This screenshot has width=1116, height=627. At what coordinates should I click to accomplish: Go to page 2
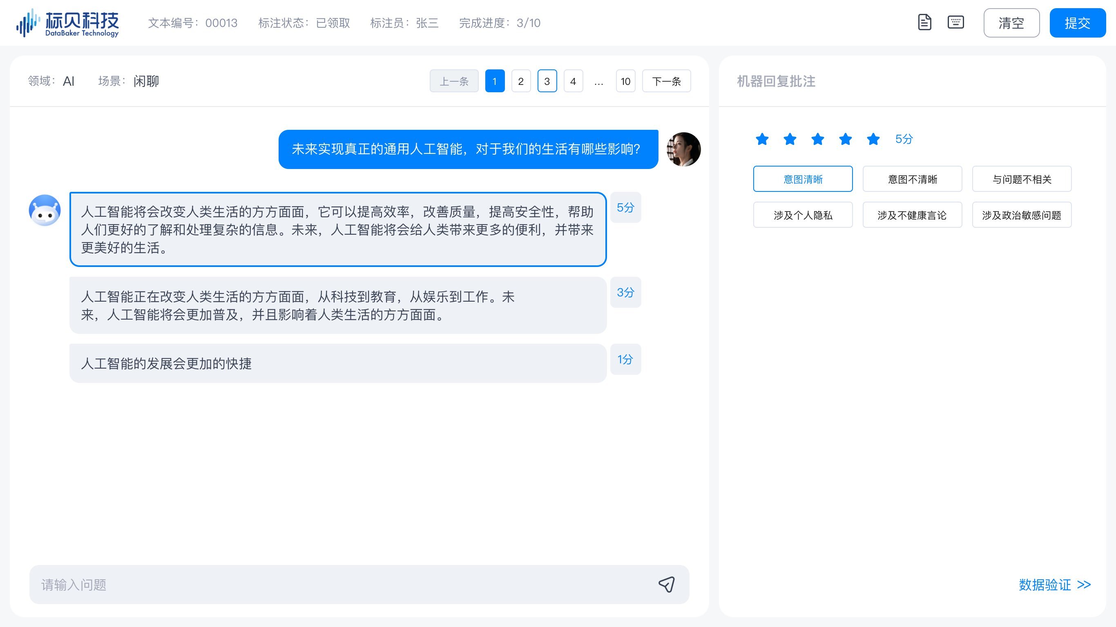[521, 81]
